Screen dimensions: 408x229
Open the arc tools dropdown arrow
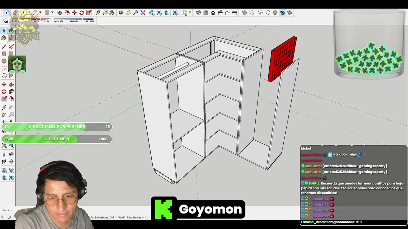40,13
